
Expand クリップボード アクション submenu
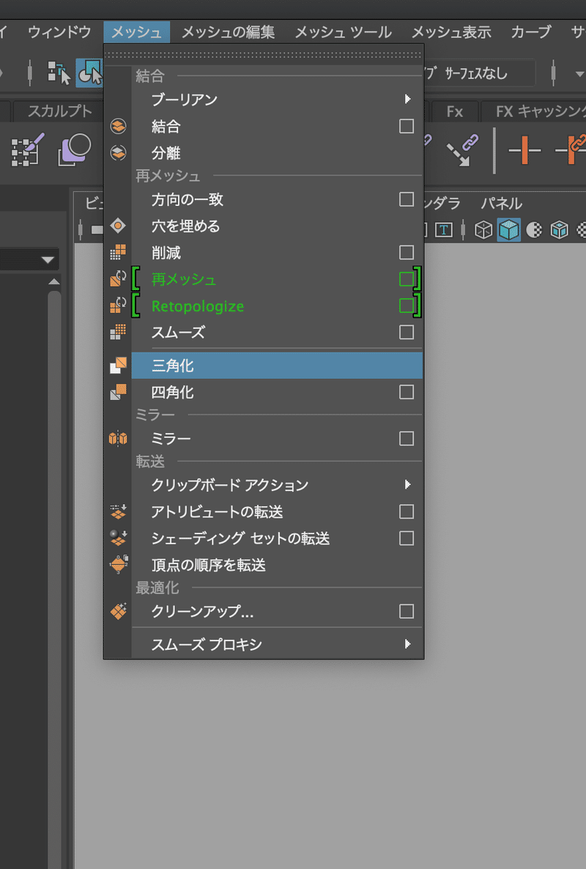pos(277,486)
